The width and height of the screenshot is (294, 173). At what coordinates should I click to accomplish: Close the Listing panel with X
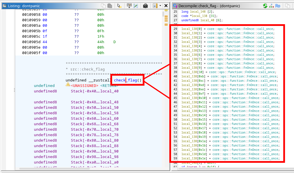(x=166, y=6)
